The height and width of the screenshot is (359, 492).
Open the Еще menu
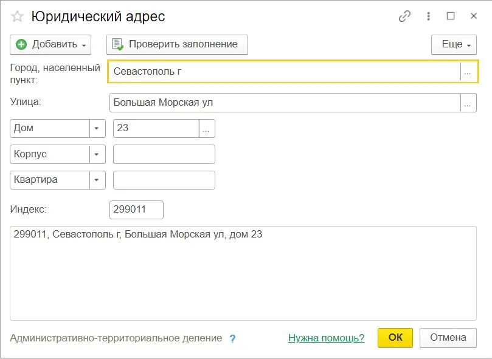[454, 44]
